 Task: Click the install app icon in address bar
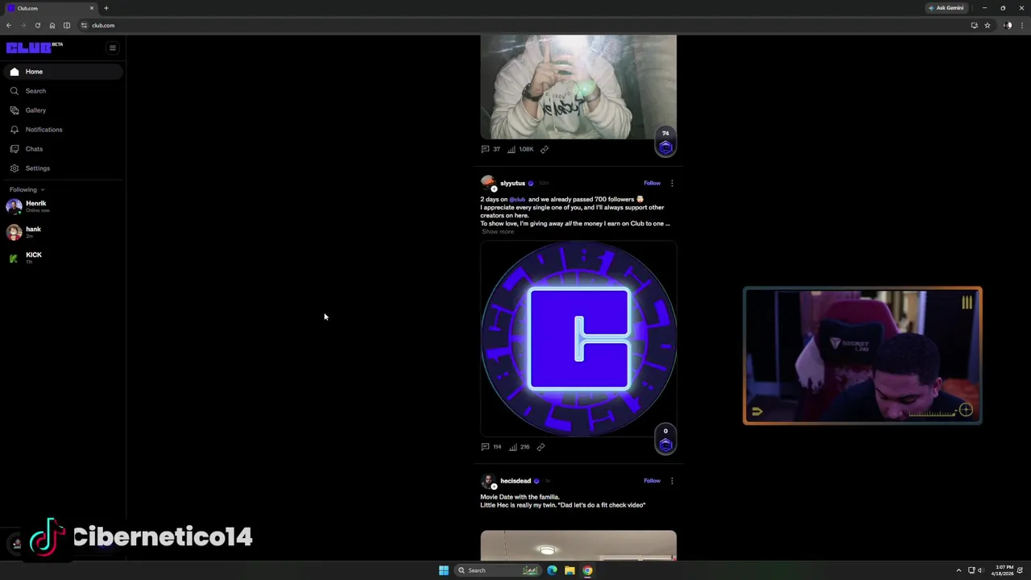pos(974,25)
